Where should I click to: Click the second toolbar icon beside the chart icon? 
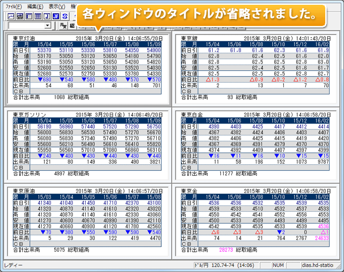[20, 16]
